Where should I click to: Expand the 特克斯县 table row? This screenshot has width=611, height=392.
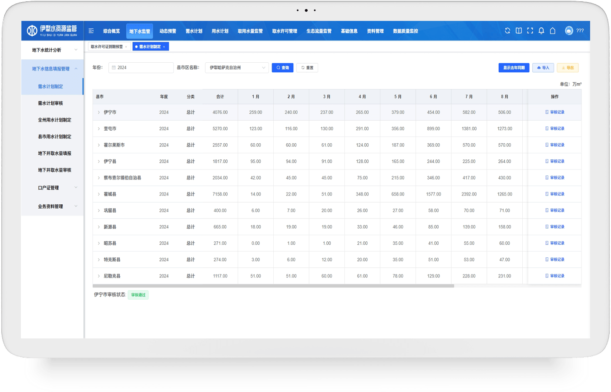coord(99,260)
